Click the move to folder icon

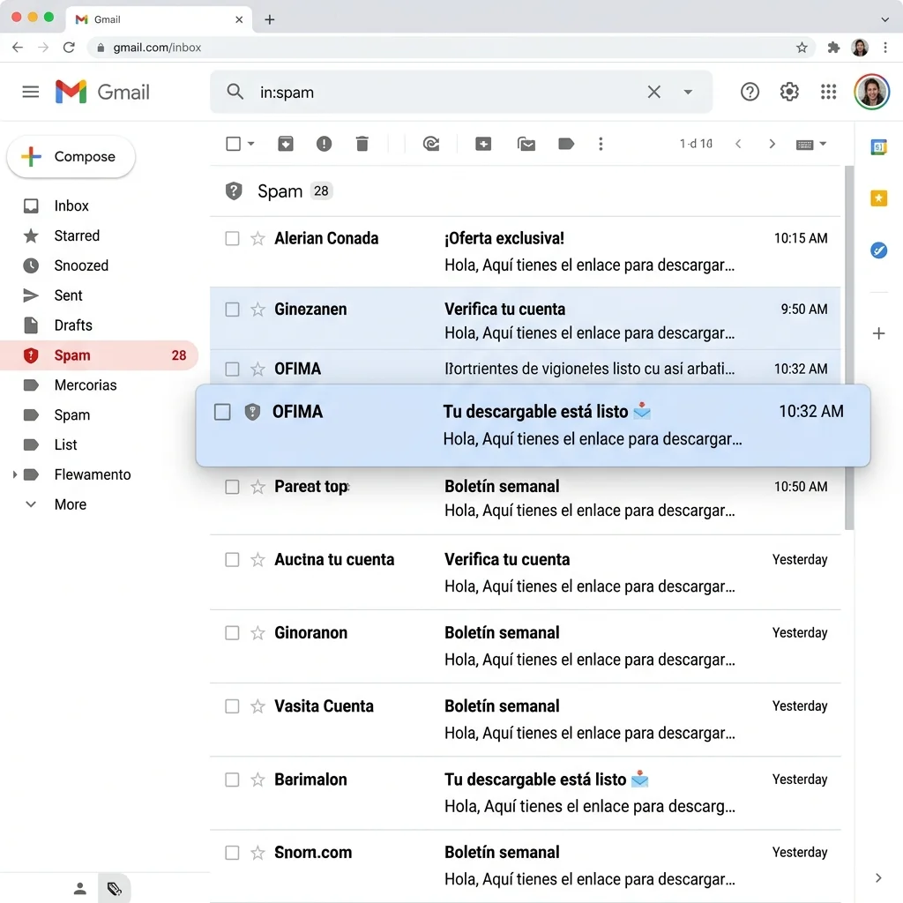[x=526, y=144]
